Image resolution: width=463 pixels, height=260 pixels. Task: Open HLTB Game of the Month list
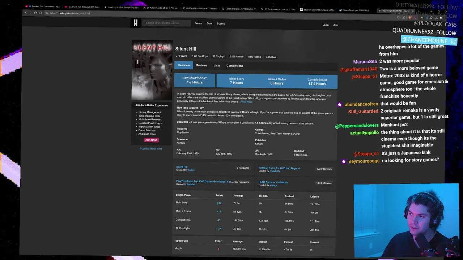[x=273, y=182]
